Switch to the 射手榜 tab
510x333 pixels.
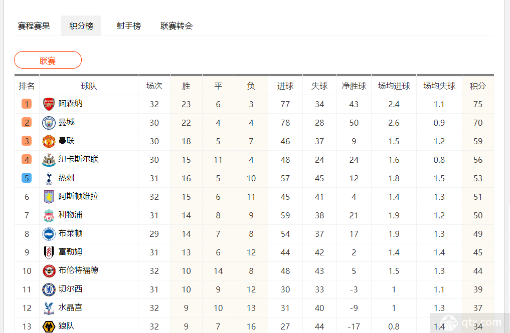(129, 26)
